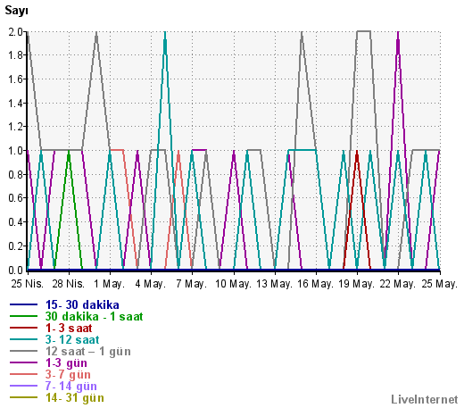Click the '1- 3 saat' legend label
Image resolution: width=464 pixels, height=408 pixels.
[x=69, y=328]
